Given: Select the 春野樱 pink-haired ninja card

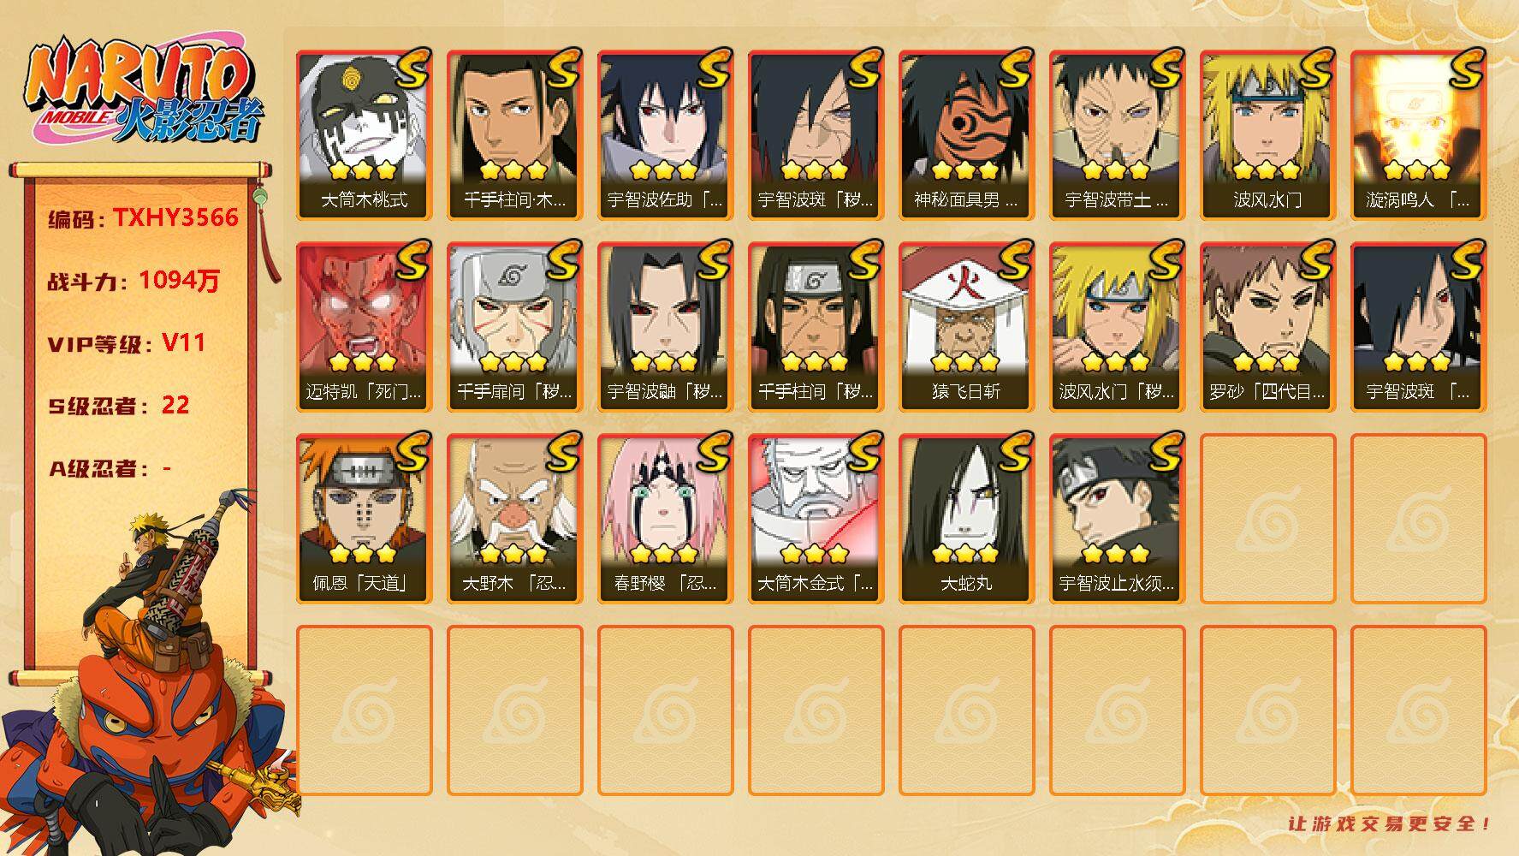Looking at the screenshot, I should [665, 518].
